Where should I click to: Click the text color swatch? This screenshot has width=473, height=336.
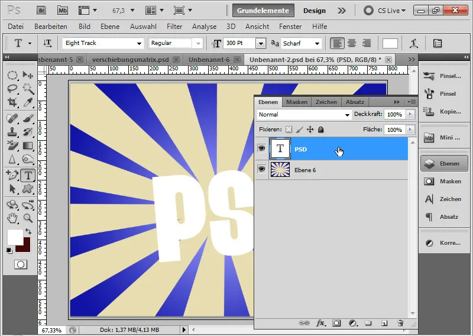point(390,43)
